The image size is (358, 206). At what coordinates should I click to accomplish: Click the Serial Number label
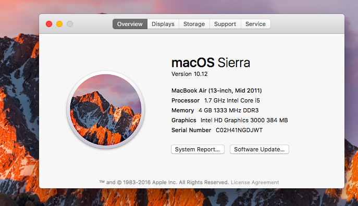point(191,130)
